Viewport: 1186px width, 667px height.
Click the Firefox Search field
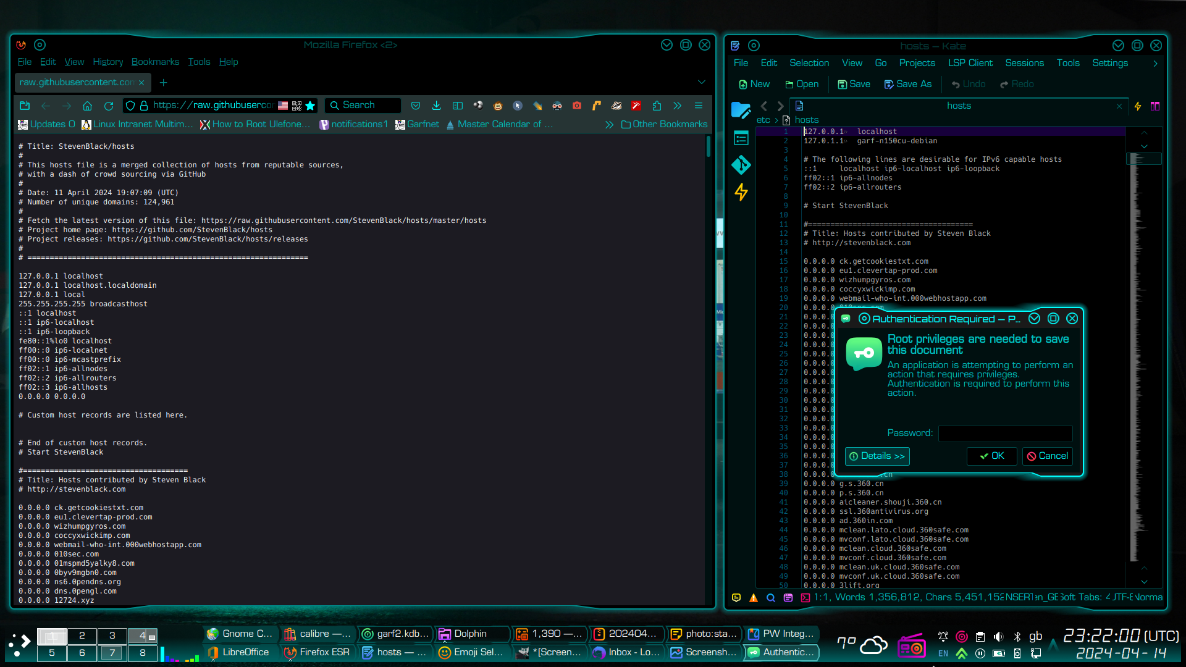pyautogui.click(x=363, y=106)
